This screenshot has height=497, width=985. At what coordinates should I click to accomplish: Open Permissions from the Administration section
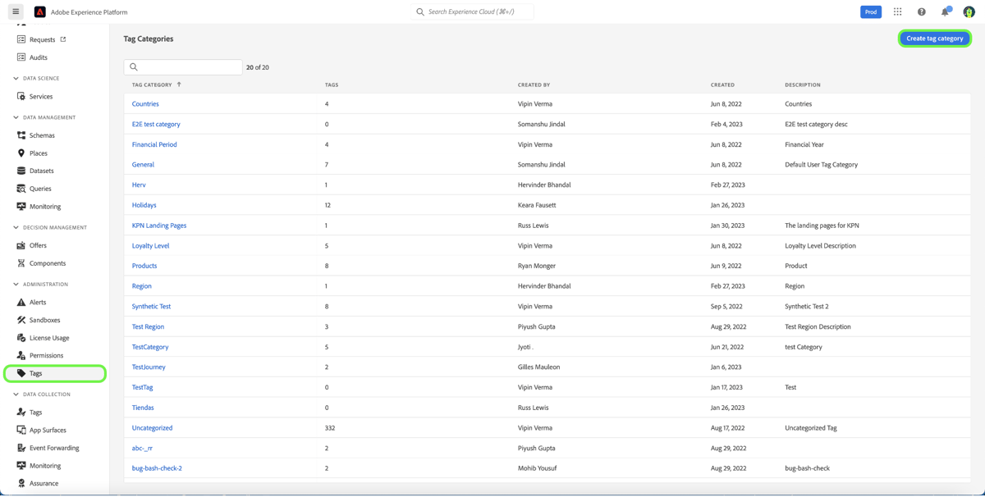(21, 355)
